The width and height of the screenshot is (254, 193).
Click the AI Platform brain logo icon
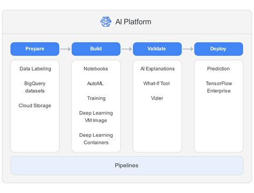pyautogui.click(x=106, y=22)
